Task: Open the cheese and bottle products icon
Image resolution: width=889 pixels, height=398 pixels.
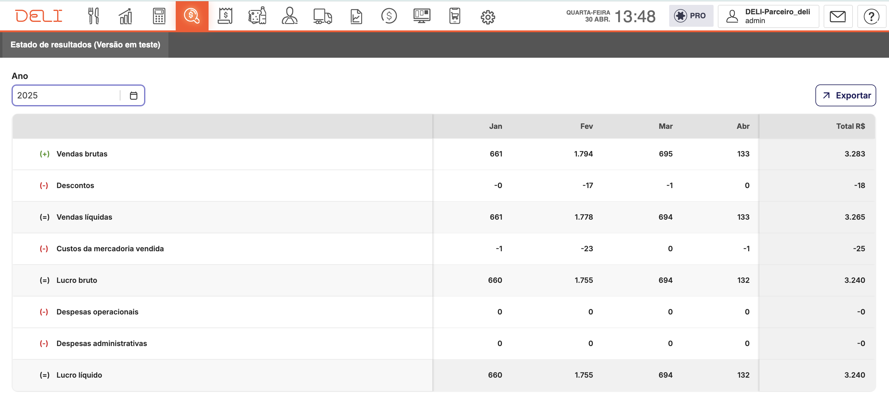Action: point(258,16)
